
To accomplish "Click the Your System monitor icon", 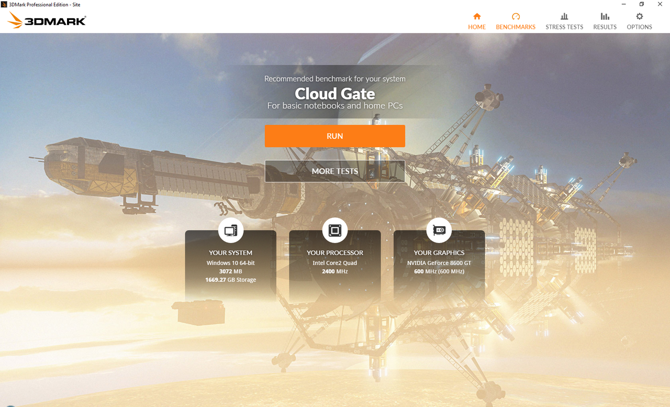I will (231, 230).
